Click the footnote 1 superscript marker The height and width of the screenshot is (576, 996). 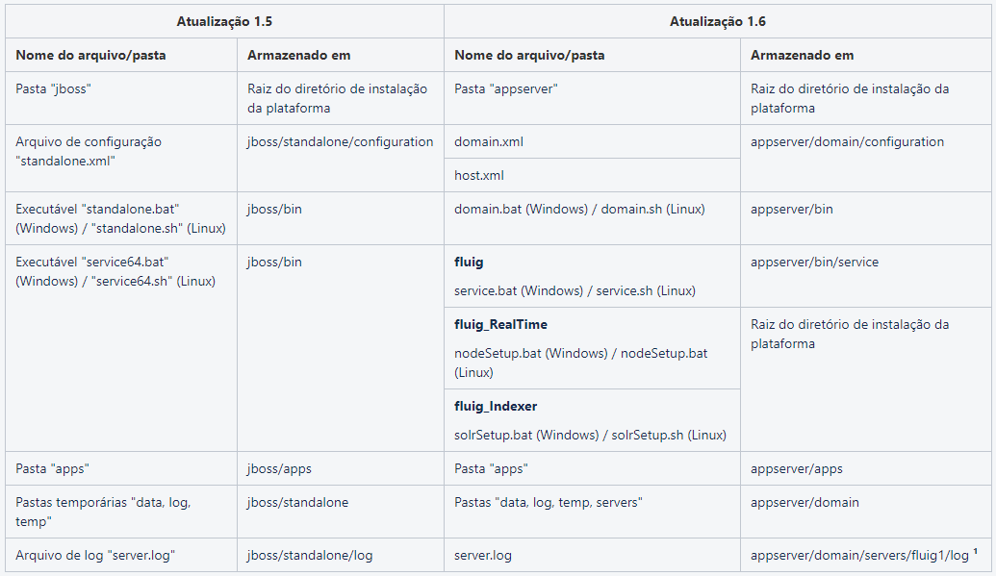click(975, 551)
